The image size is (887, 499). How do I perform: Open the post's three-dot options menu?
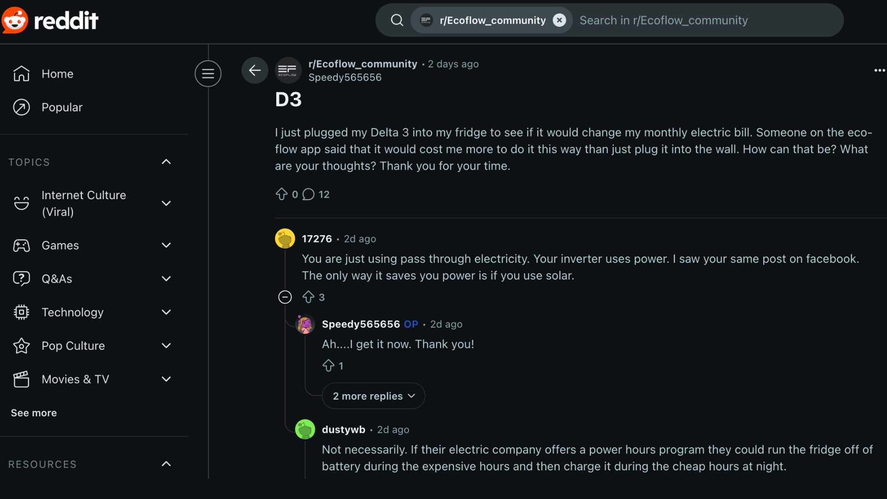pyautogui.click(x=879, y=70)
